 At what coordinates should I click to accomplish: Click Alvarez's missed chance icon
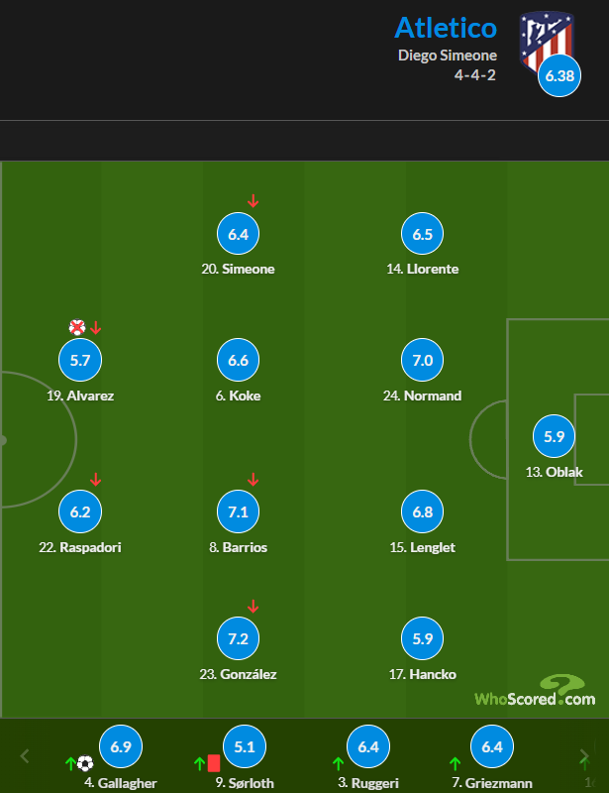click(77, 327)
